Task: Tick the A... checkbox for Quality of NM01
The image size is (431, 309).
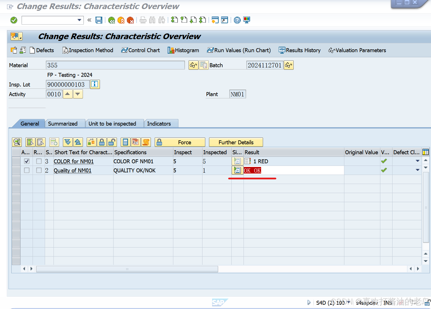Action: (x=27, y=170)
